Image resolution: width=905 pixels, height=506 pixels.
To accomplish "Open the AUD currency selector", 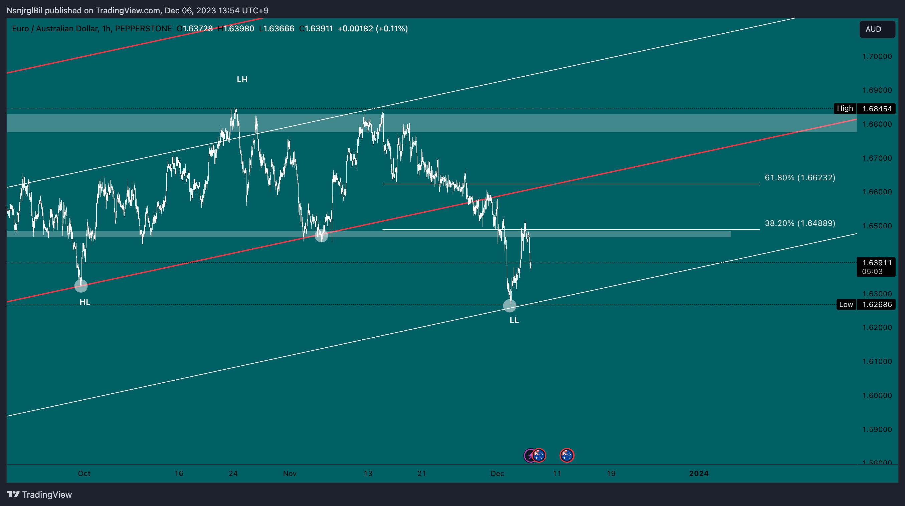I will click(x=874, y=29).
